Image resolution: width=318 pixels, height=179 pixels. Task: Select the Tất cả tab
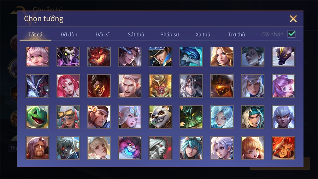35,35
